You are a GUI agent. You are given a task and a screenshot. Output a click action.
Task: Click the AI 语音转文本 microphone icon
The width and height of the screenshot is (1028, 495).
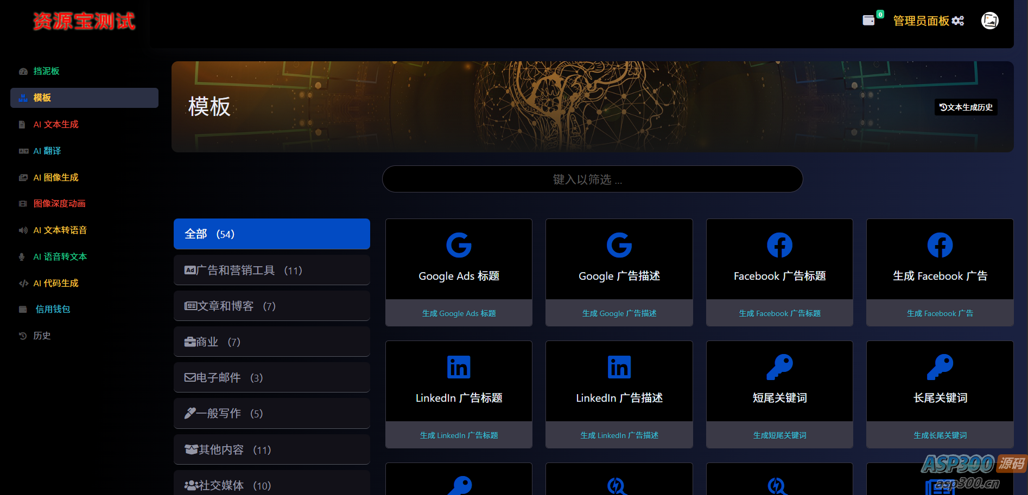click(22, 256)
